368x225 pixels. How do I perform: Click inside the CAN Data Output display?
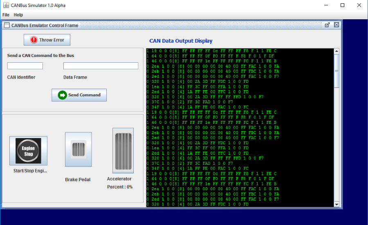(x=240, y=127)
